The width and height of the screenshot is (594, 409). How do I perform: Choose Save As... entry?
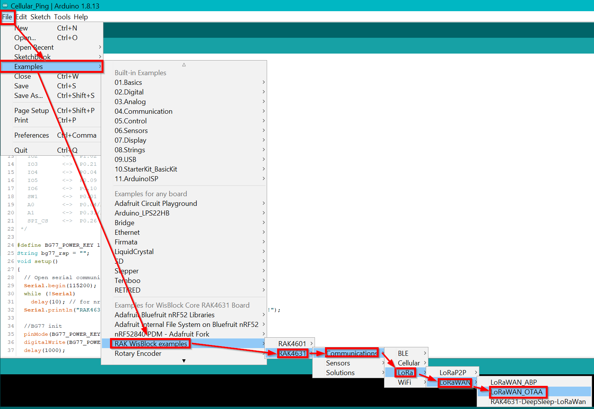pyautogui.click(x=52, y=96)
